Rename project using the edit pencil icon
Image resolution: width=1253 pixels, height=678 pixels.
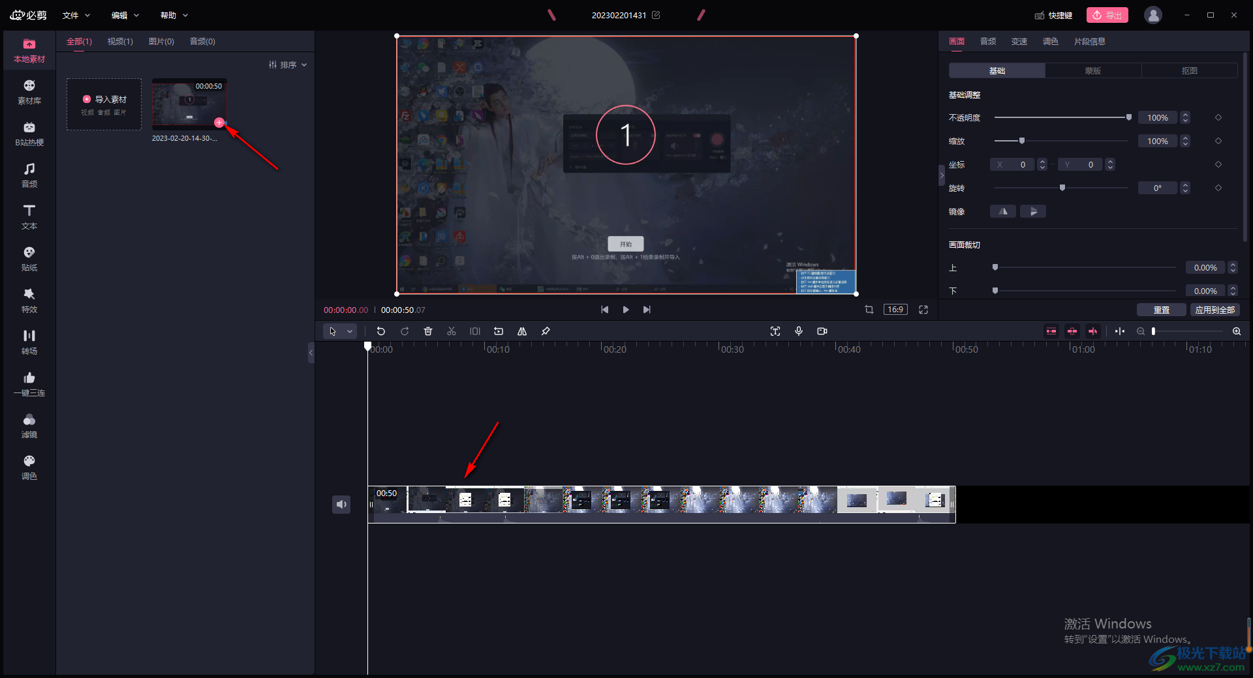(656, 15)
